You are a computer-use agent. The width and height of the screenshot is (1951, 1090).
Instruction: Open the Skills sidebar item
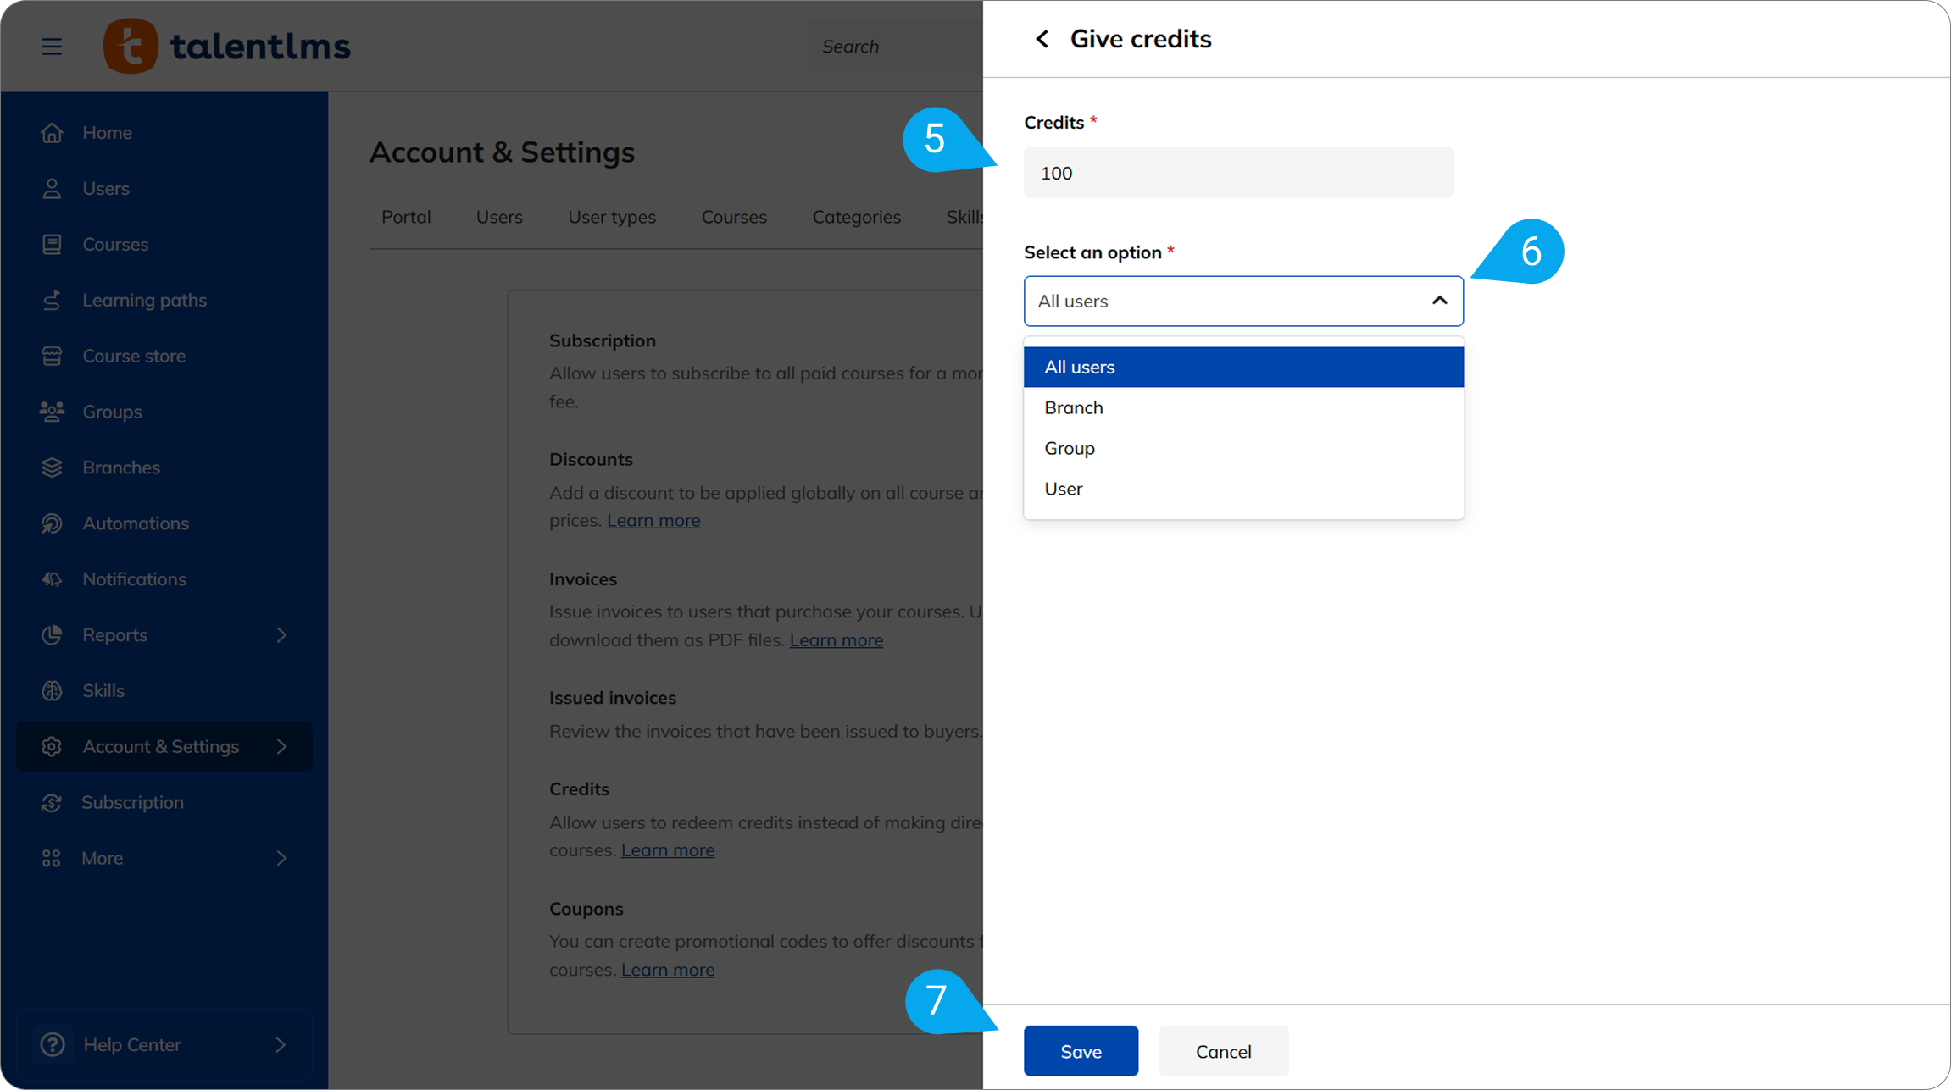pos(103,691)
